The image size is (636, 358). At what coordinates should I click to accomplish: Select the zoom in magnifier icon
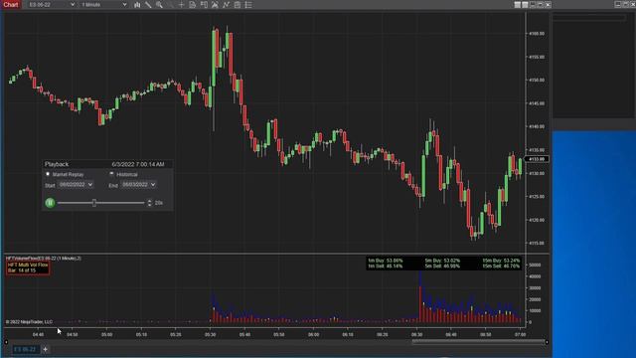[x=159, y=5]
